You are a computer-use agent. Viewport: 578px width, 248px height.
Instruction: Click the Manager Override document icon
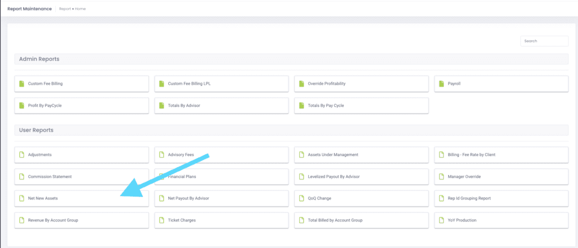click(441, 176)
